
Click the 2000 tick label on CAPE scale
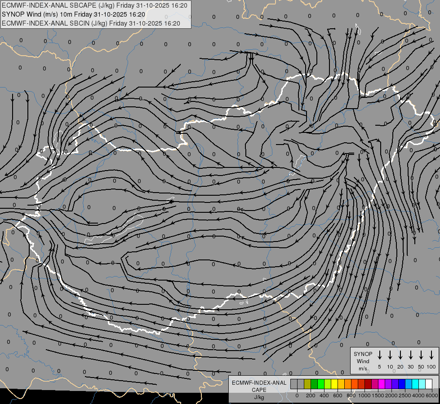[x=391, y=395]
